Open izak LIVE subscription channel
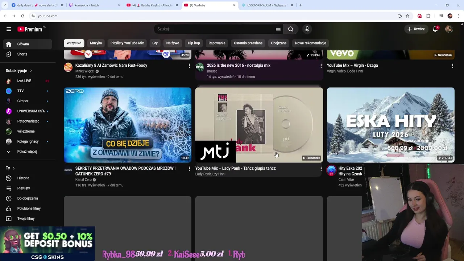The image size is (464, 261). click(x=28, y=81)
